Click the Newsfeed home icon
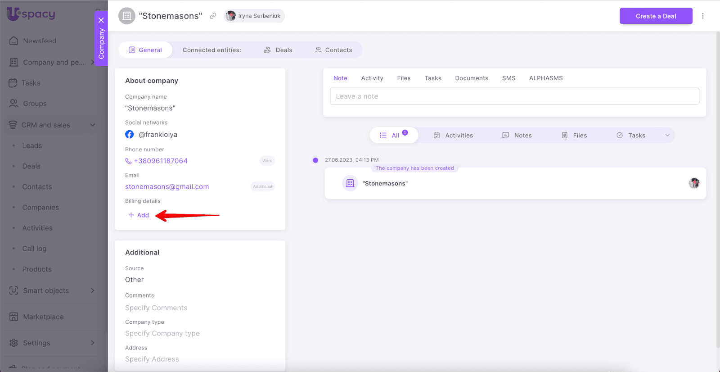Screen dimensions: 720x372 (14, 41)
